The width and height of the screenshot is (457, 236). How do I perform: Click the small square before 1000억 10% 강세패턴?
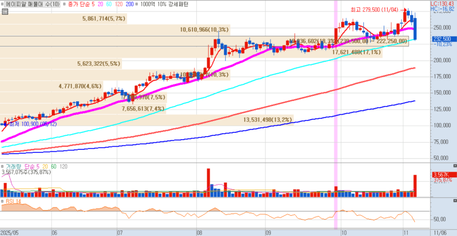pos(137,4)
